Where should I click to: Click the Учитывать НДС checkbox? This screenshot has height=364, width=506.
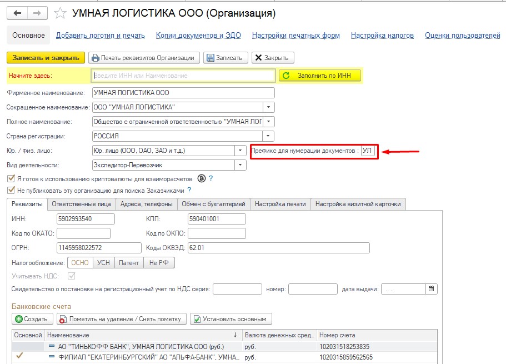point(71,276)
